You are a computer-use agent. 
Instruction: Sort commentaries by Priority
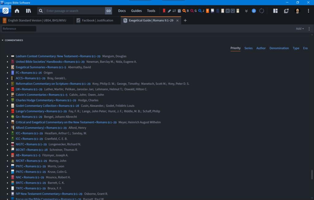235,48
